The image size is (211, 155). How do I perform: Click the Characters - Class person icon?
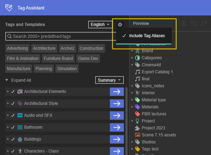(20, 151)
